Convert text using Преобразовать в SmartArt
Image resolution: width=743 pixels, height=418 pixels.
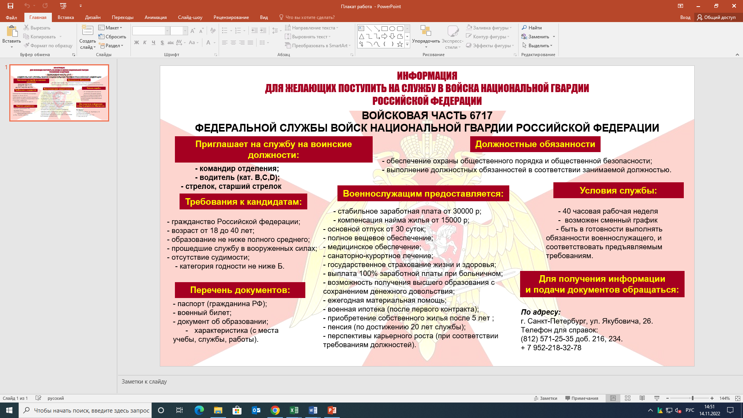[x=318, y=46]
